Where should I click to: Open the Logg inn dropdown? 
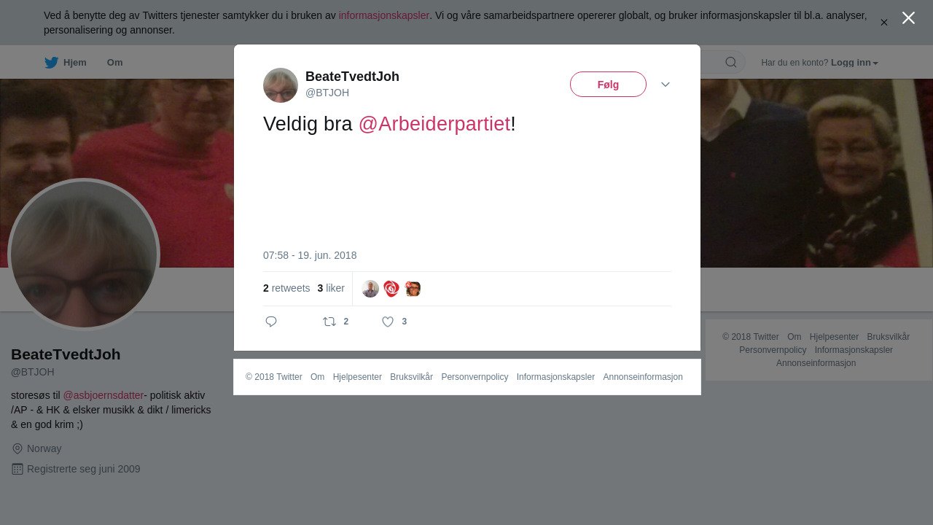[854, 63]
